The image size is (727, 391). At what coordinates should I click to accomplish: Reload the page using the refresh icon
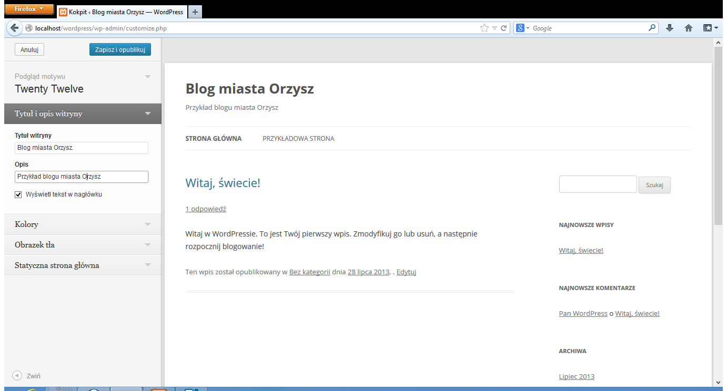(504, 28)
